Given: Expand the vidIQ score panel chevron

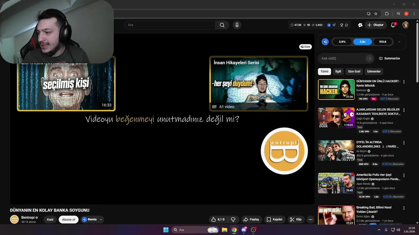Looking at the screenshot, I should click(x=399, y=42).
